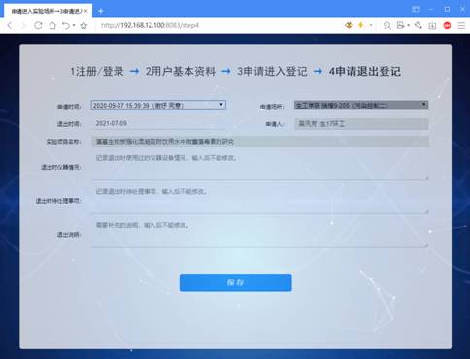The height and width of the screenshot is (359, 470).
Task: Click the 保存 button
Action: point(236,282)
